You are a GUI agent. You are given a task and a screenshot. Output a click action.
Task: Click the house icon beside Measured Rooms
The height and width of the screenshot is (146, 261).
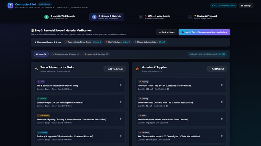pyautogui.click(x=35, y=42)
